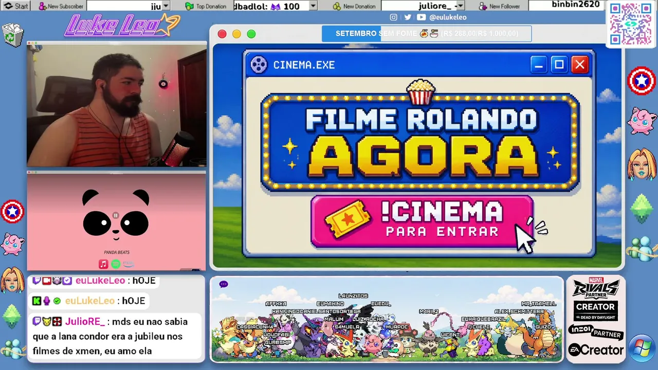Click the green Sims plumbob on left edge

point(12,316)
